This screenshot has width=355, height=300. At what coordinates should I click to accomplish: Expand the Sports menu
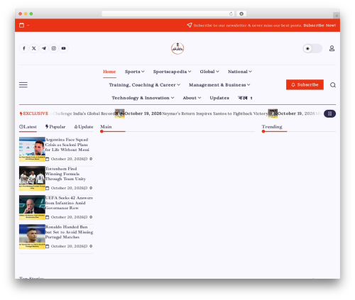click(135, 72)
